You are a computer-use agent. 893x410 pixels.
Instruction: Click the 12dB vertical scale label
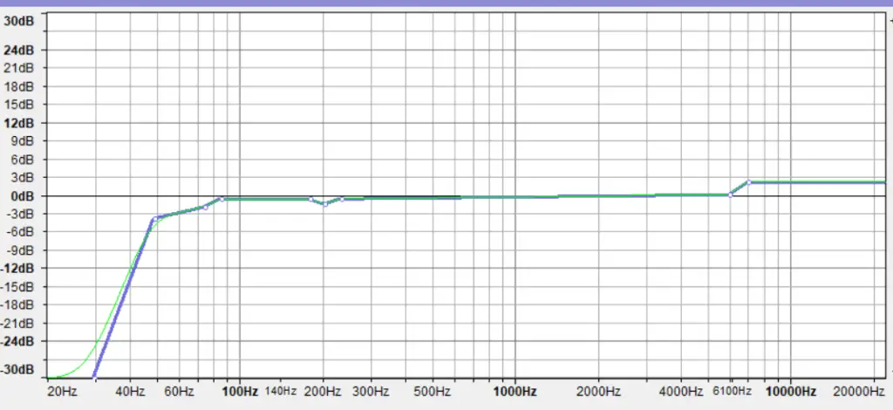pos(19,123)
